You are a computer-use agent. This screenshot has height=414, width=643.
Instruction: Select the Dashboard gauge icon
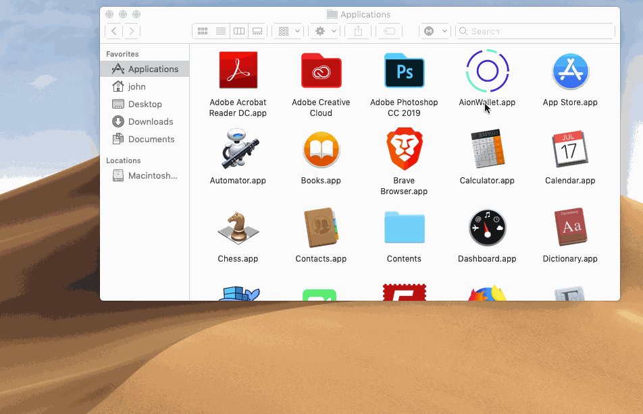point(487,228)
